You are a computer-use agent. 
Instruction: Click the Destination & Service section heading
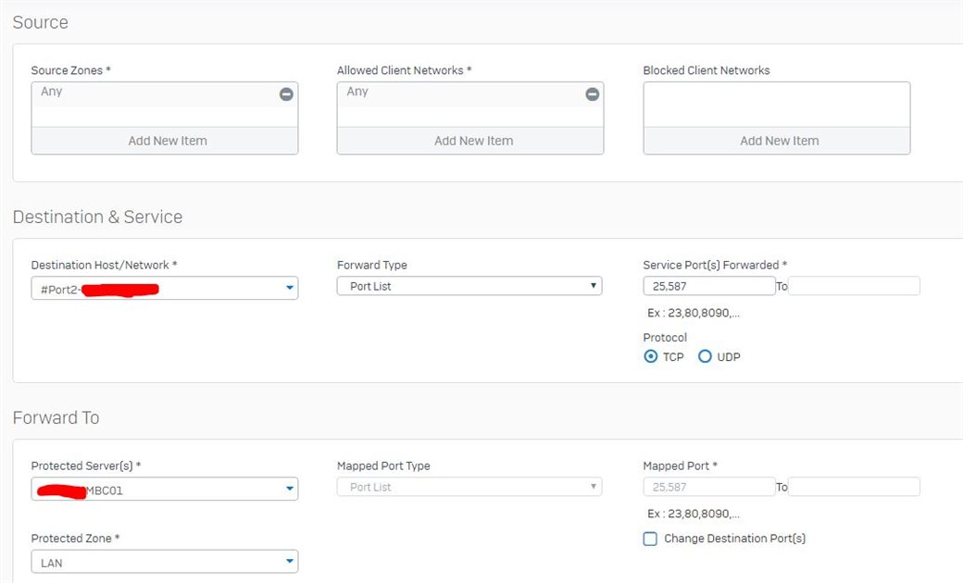pyautogui.click(x=97, y=217)
